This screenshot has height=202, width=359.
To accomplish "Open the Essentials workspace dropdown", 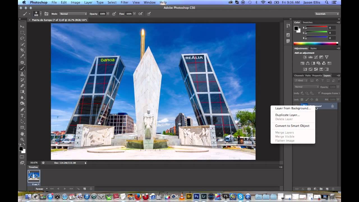I will [327, 14].
